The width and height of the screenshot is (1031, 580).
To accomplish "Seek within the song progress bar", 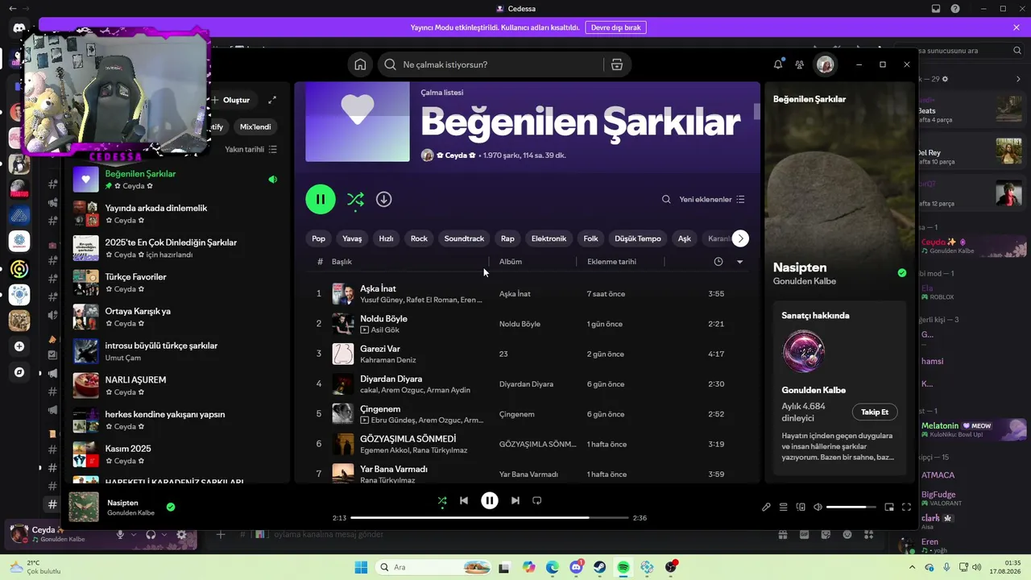I will pyautogui.click(x=490, y=518).
